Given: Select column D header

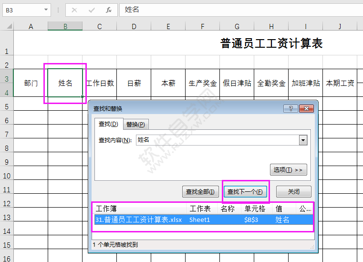Looking at the screenshot, I should click(134, 26).
